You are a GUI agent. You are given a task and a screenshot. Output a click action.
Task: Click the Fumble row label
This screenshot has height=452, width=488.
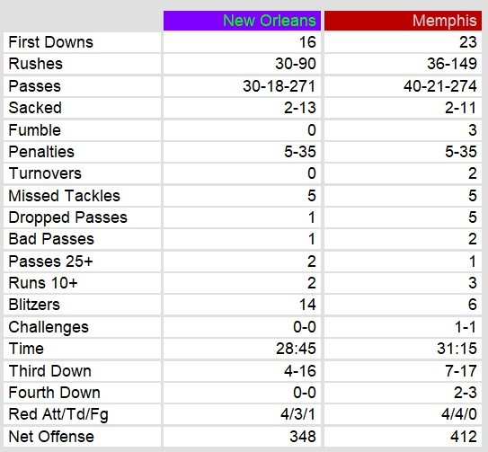pos(34,129)
